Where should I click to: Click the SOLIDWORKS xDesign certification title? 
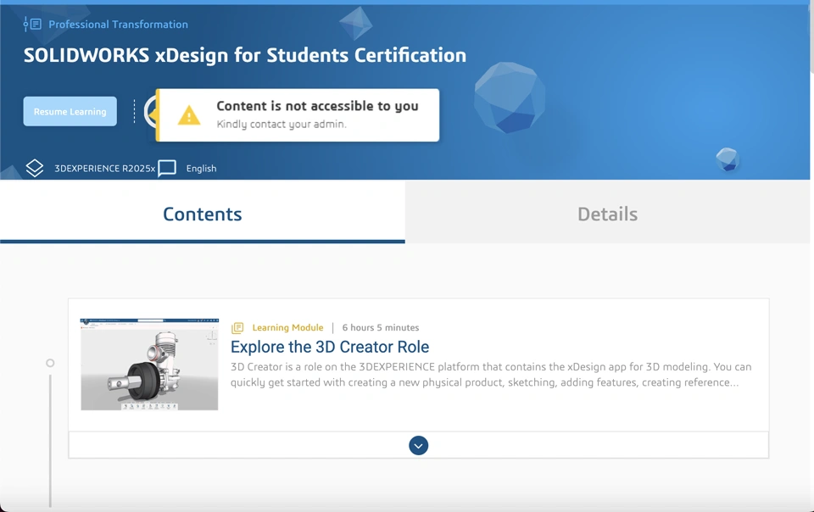pyautogui.click(x=244, y=56)
